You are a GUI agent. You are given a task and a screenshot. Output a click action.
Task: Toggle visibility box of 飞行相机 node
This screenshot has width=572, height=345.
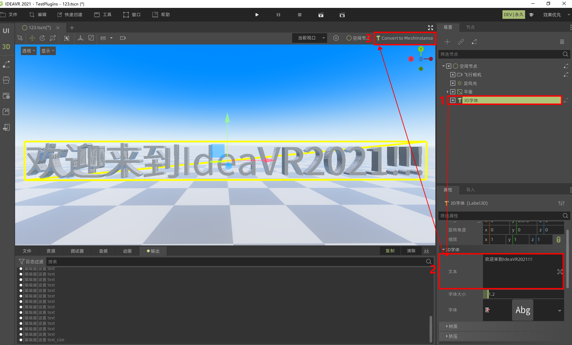[453, 75]
